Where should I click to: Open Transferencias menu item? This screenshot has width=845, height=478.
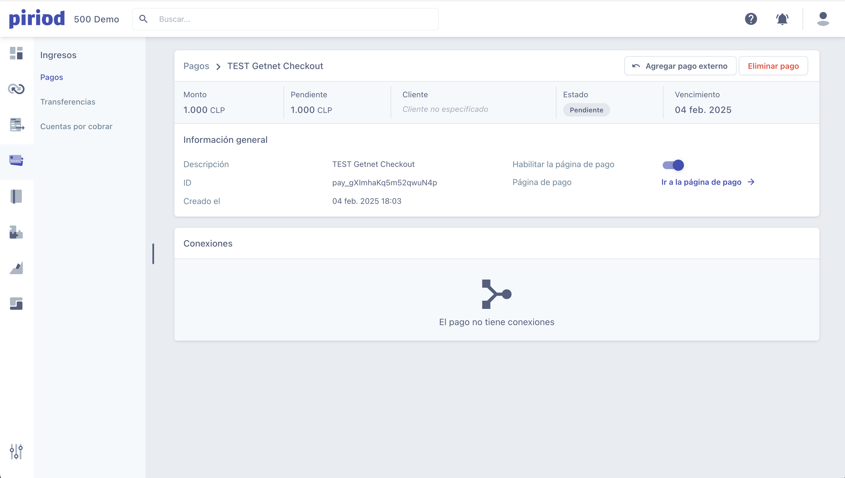68,102
